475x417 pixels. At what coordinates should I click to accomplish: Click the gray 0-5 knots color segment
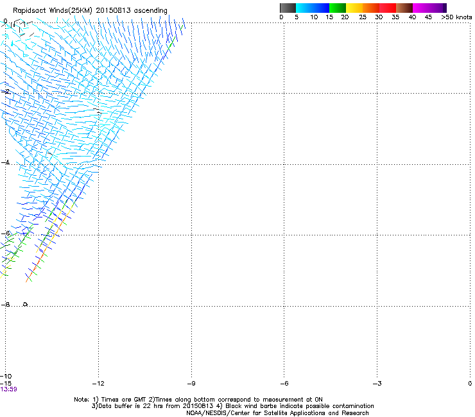(288, 8)
